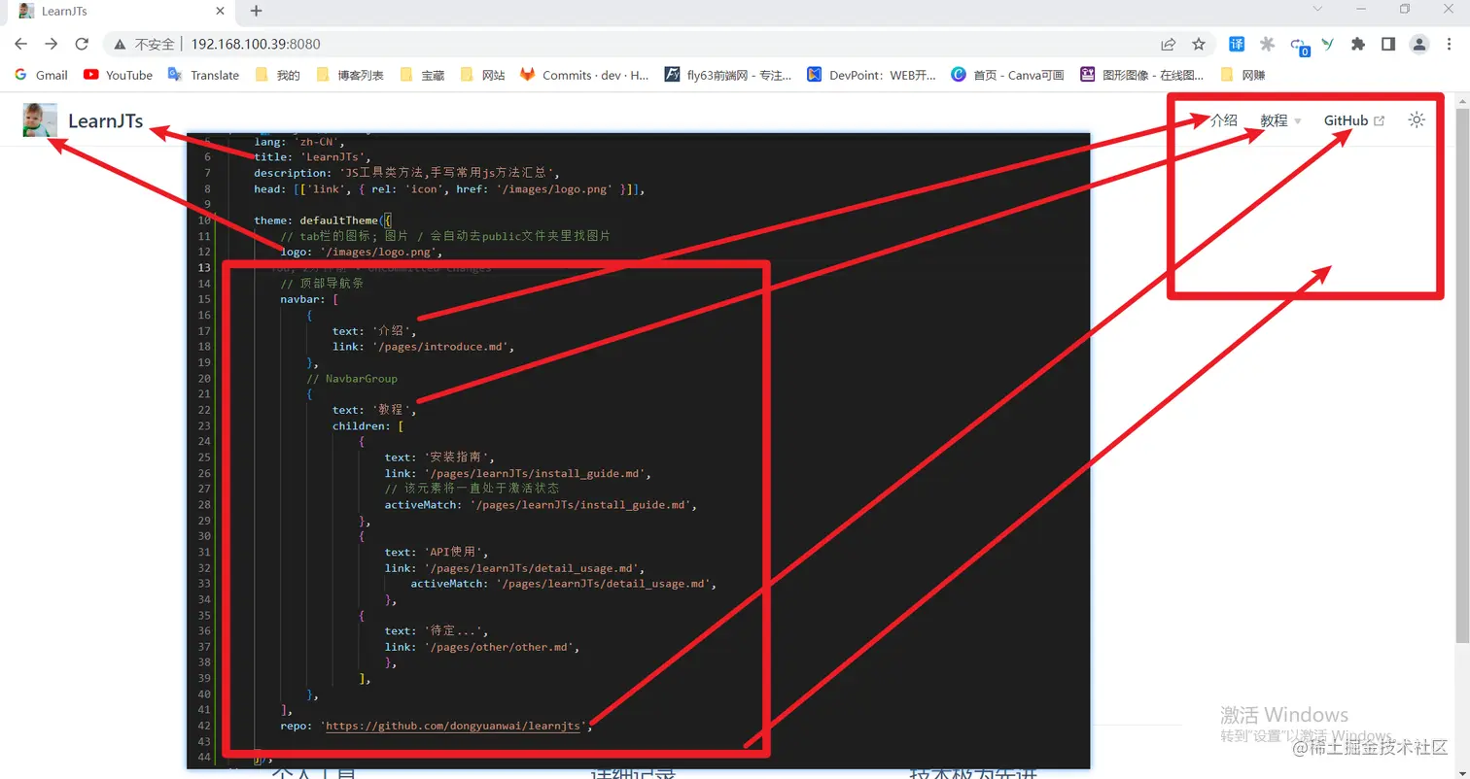Click the LearnJTs site title
1470x779 pixels.
point(106,121)
